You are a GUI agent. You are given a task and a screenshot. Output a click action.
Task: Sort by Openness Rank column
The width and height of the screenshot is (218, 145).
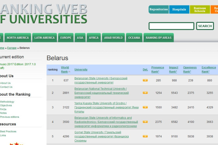[190, 70]
